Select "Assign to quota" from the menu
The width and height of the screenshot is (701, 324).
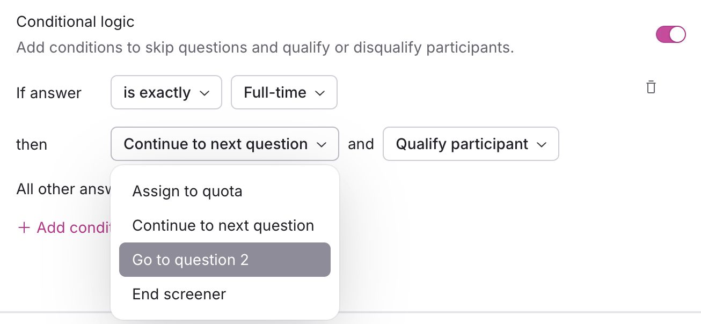click(x=187, y=192)
